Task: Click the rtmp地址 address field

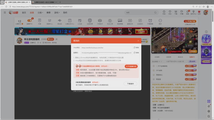Action: 106,48
